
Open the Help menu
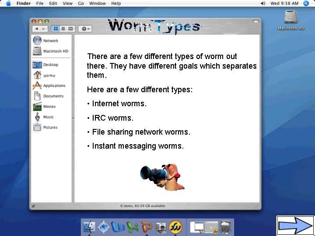[x=116, y=3]
